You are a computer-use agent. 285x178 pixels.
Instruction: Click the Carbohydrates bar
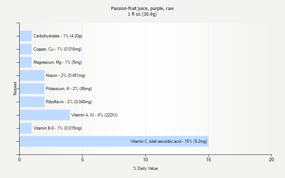26,36
